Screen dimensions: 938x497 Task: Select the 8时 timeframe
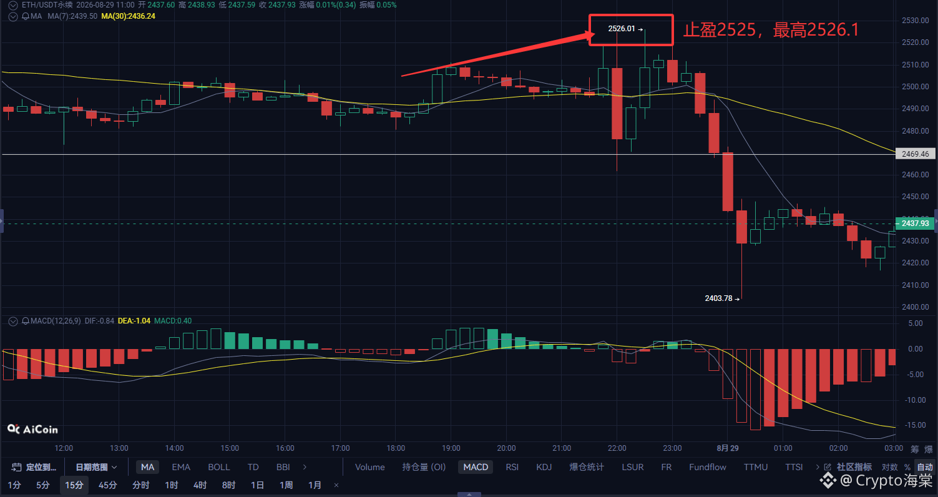pyautogui.click(x=228, y=485)
